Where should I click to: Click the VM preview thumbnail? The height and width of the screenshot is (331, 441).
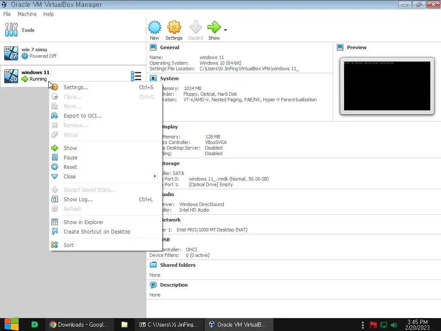point(387,86)
